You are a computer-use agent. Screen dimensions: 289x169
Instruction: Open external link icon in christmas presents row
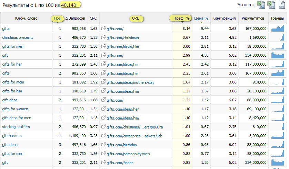pyautogui.click(x=103, y=37)
